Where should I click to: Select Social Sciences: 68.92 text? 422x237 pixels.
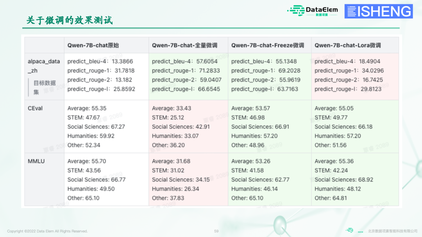[344, 180]
